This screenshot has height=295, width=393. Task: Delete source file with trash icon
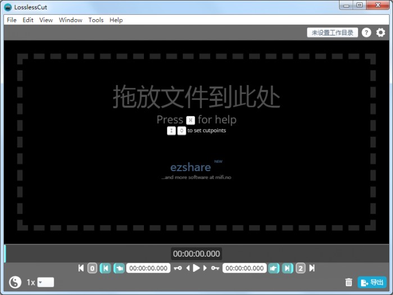coord(349,282)
